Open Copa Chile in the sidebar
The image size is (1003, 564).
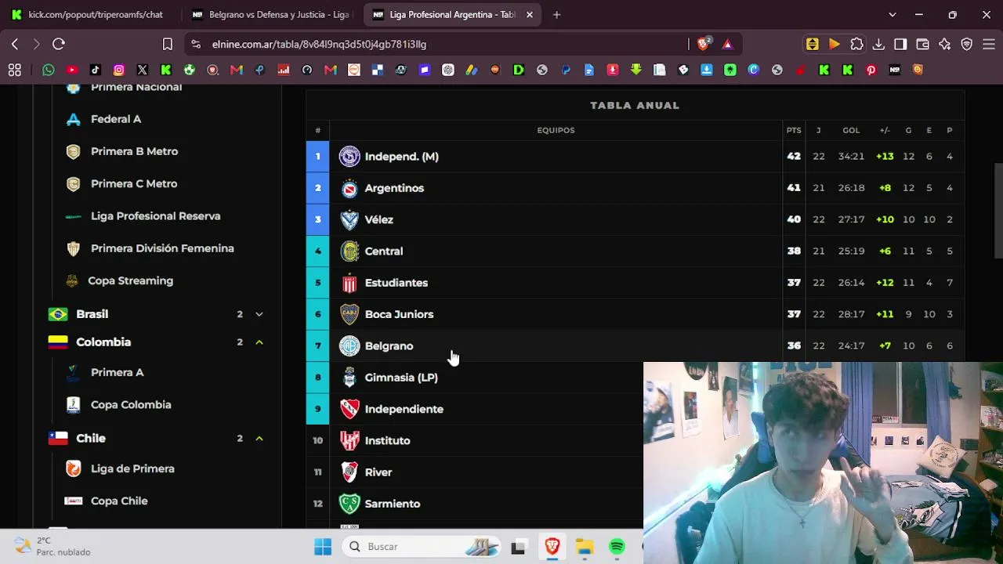(x=119, y=501)
